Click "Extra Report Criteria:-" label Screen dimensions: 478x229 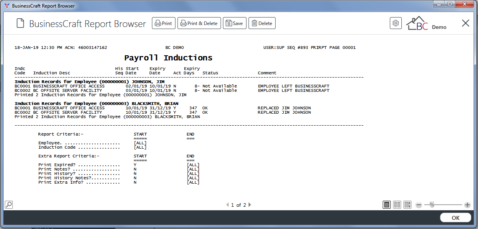coord(69,156)
